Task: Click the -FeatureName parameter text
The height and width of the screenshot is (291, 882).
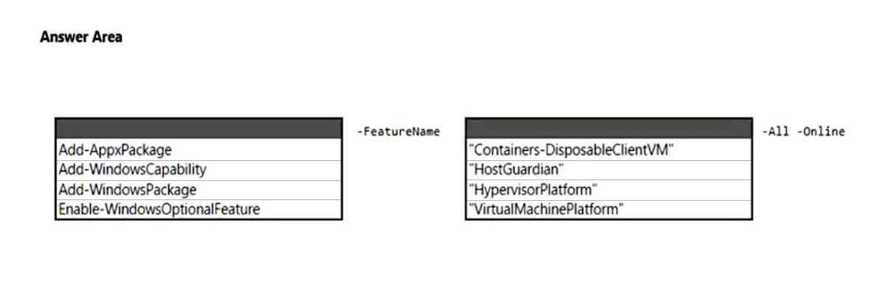Action: tap(399, 131)
